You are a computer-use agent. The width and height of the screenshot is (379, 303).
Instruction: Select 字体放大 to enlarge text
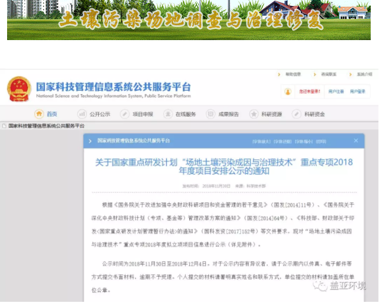click(261, 141)
